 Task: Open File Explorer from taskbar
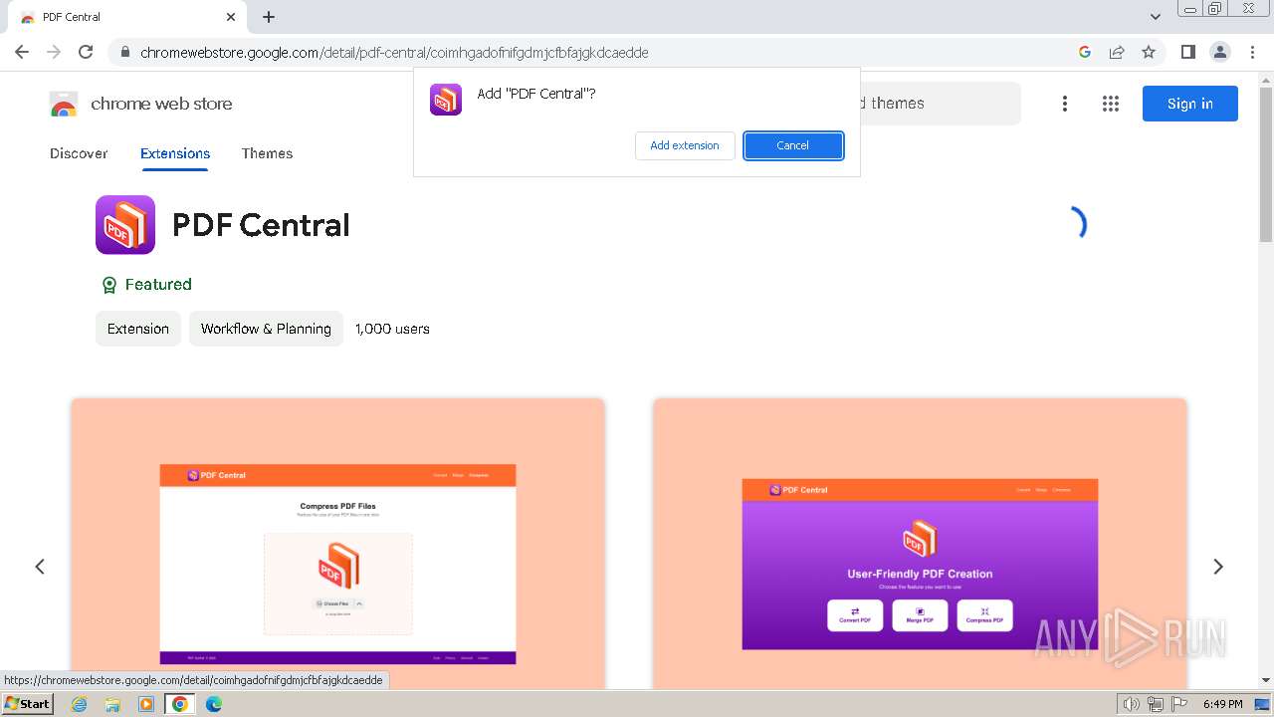tap(112, 704)
